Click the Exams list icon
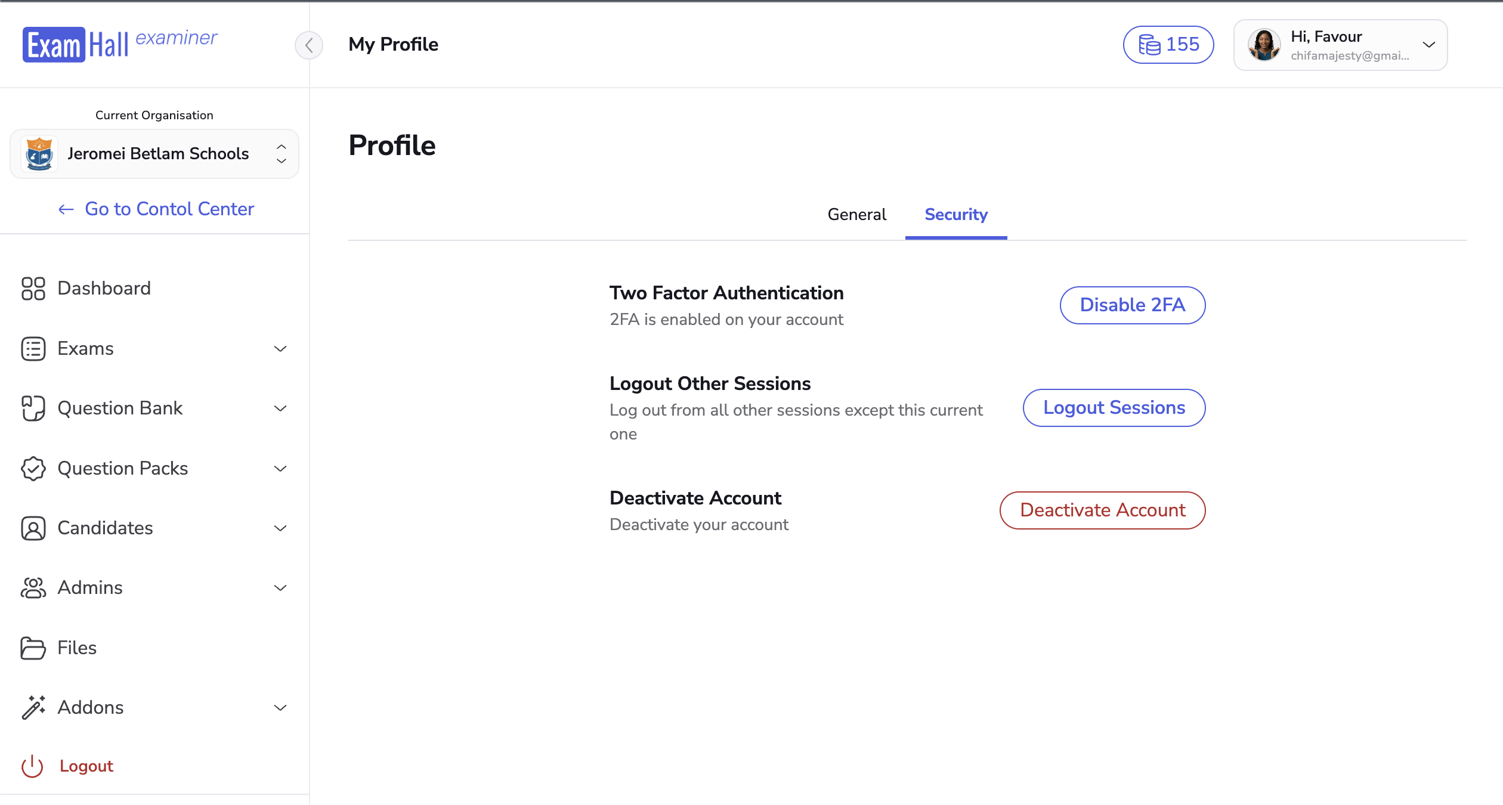This screenshot has height=805, width=1503. (x=33, y=349)
